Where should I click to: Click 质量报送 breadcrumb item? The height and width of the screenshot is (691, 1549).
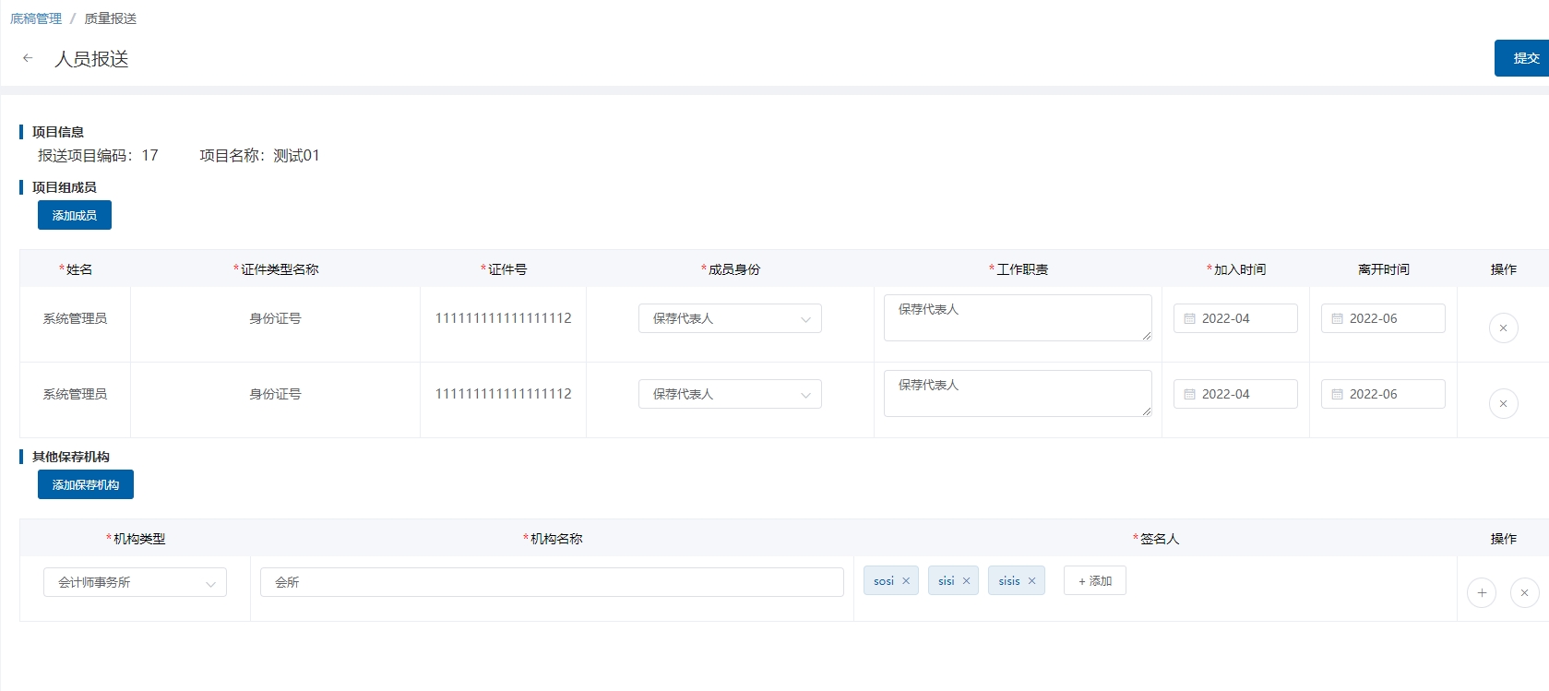111,18
